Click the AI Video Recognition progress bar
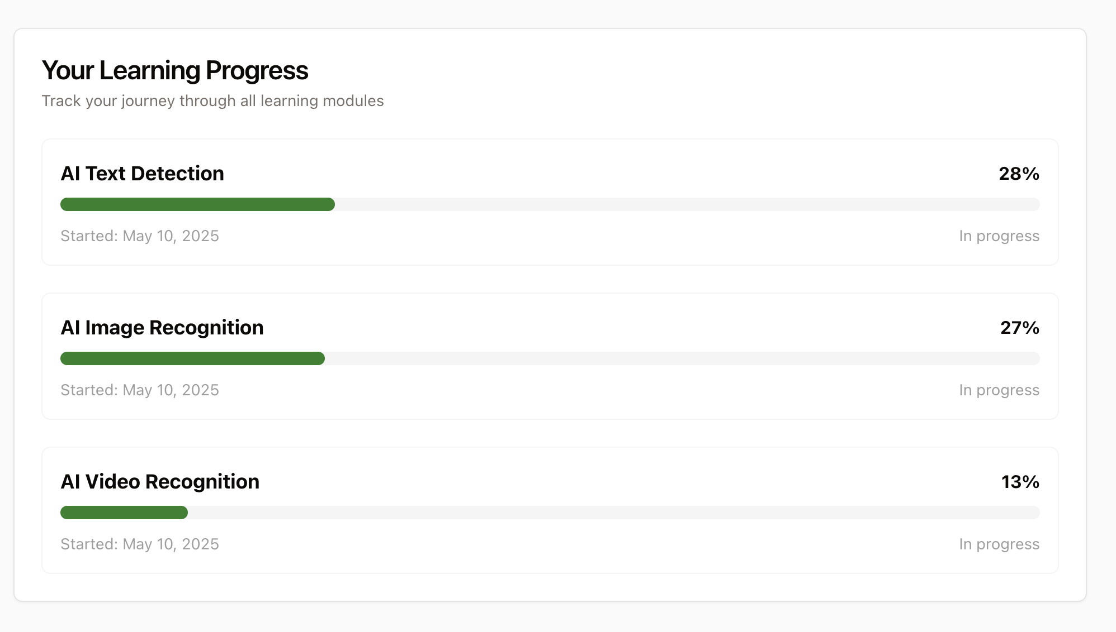This screenshot has height=632, width=1116. point(550,513)
